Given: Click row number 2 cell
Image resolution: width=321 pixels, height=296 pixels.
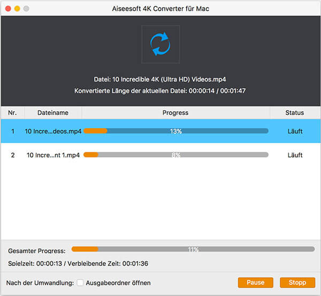Looking at the screenshot, I should (13, 155).
